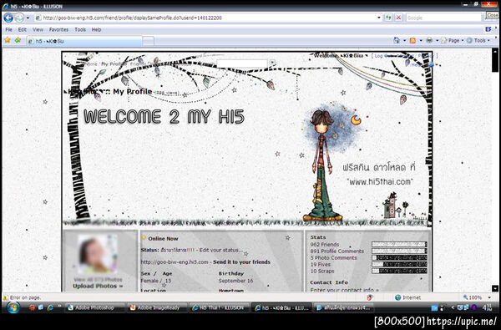Image resolution: width=501 pixels, height=330 pixels.
Task: Click the Error on page warning icon
Action: tap(6, 297)
